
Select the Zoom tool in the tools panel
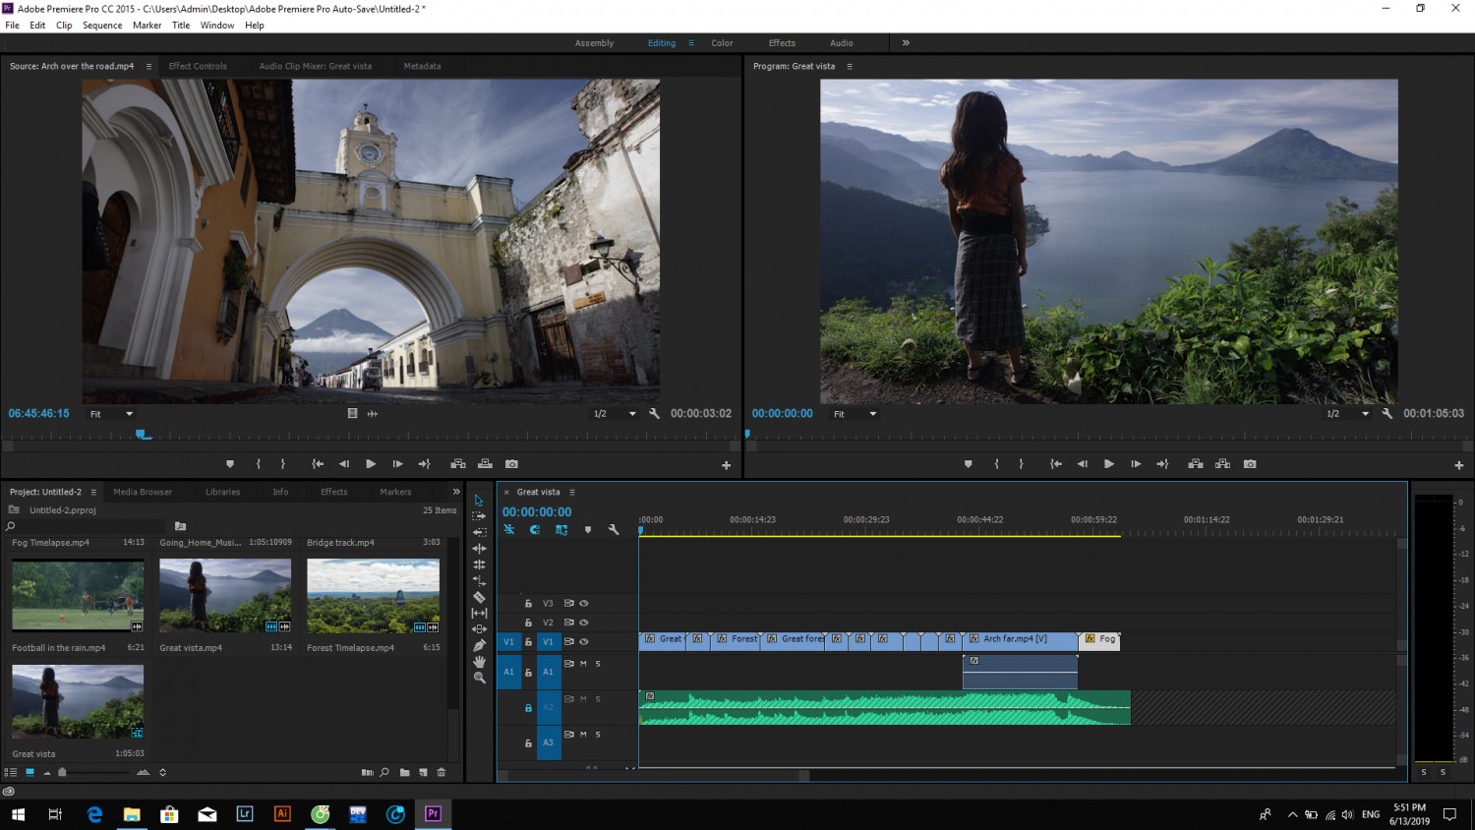click(479, 678)
